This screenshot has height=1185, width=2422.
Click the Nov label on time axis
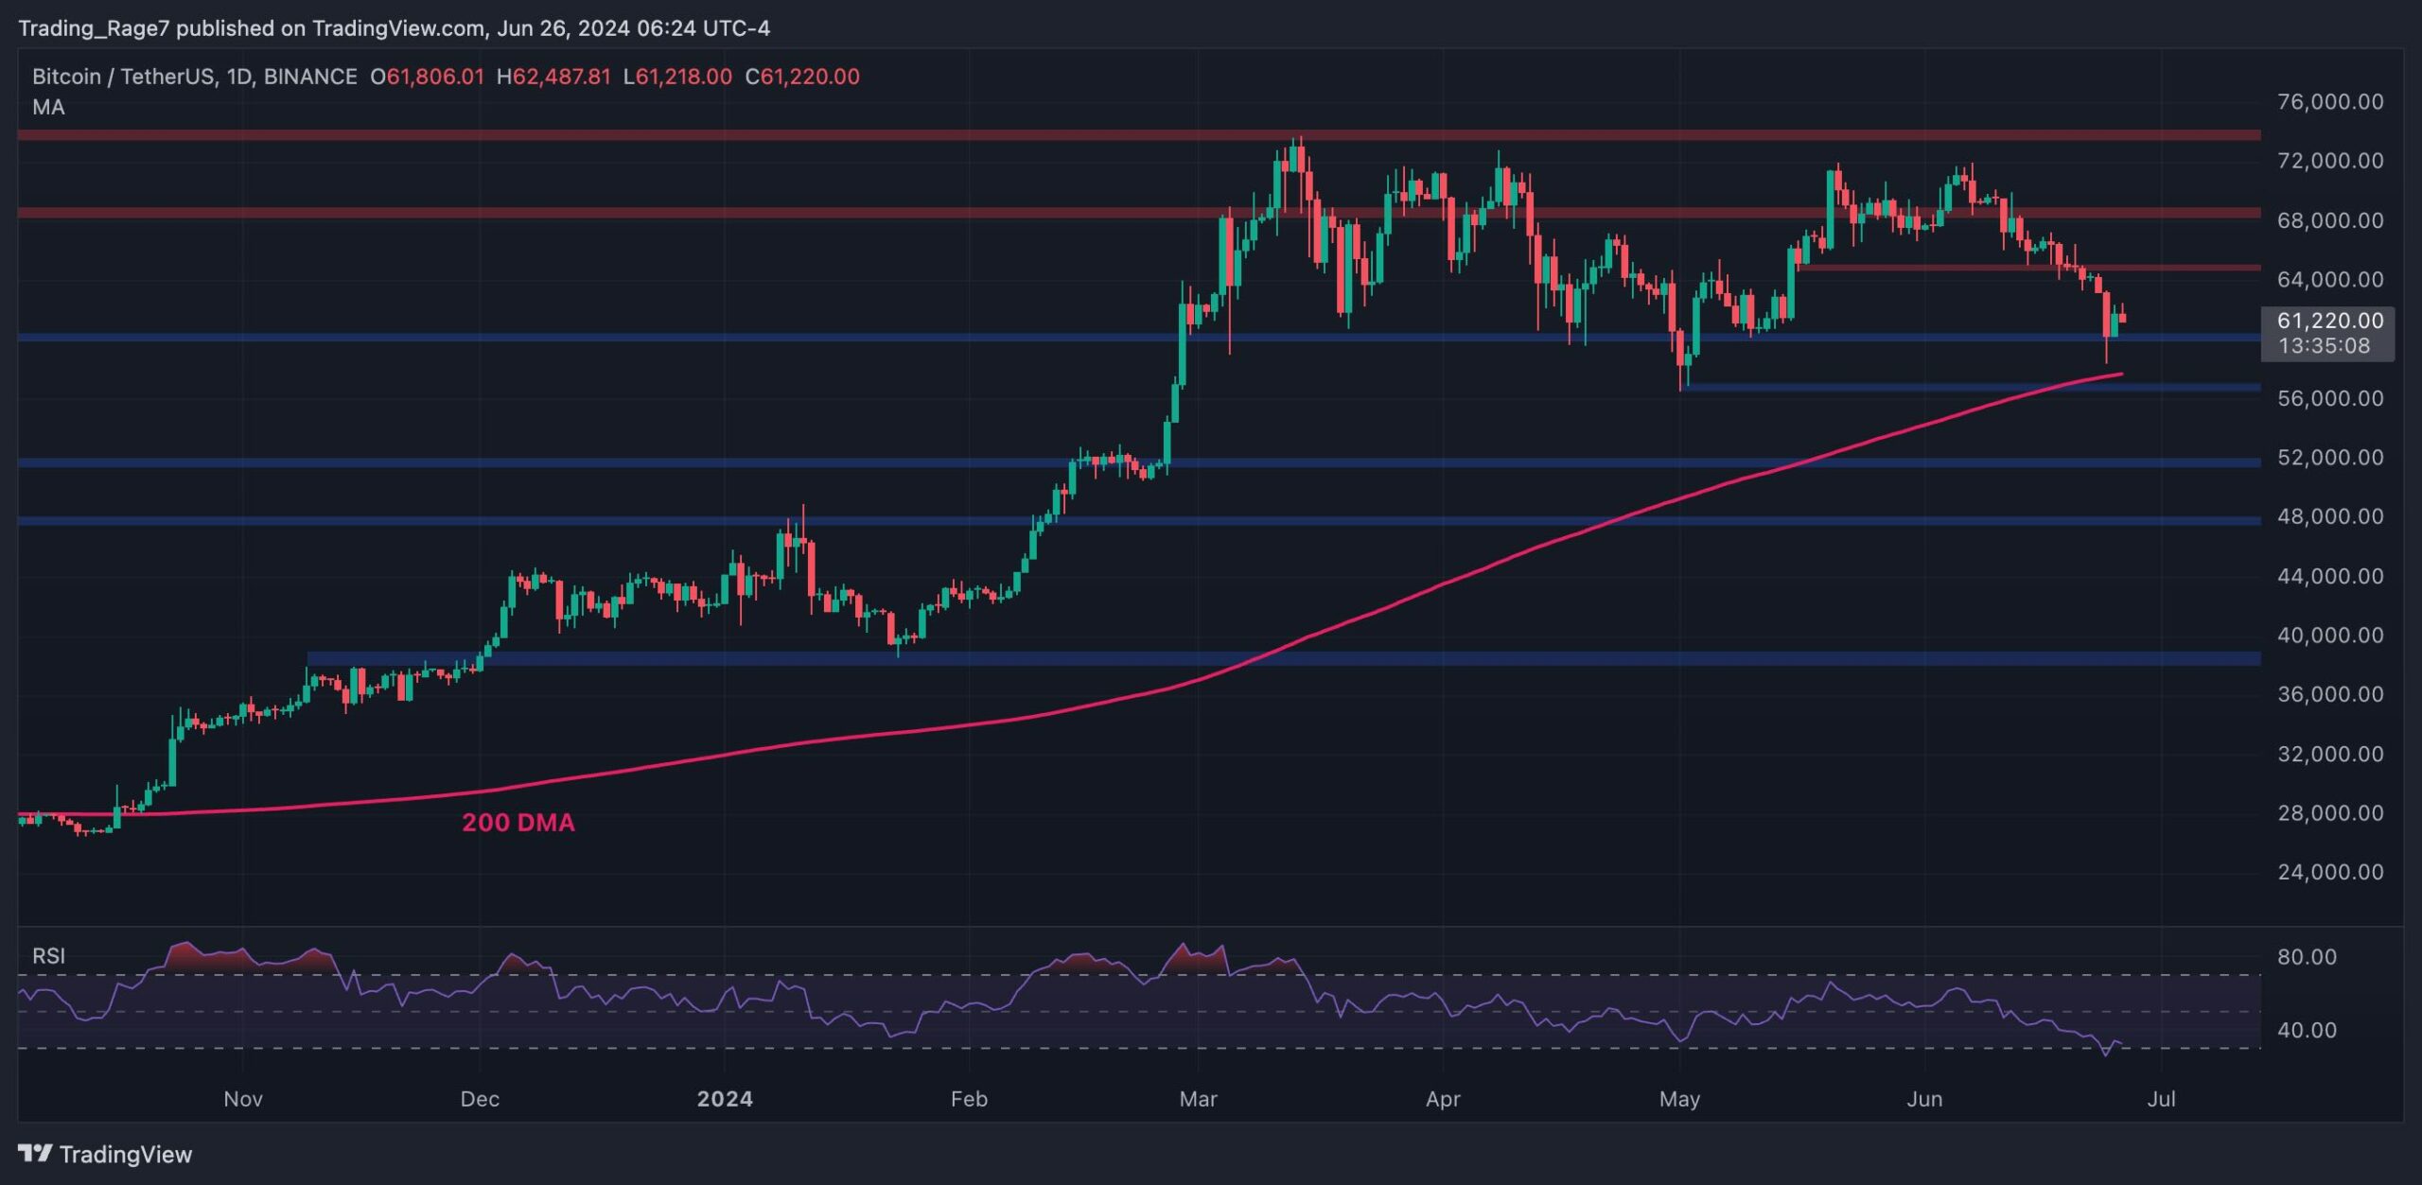pyautogui.click(x=242, y=1099)
